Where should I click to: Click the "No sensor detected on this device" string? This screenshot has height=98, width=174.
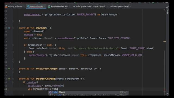click(x=96, y=48)
